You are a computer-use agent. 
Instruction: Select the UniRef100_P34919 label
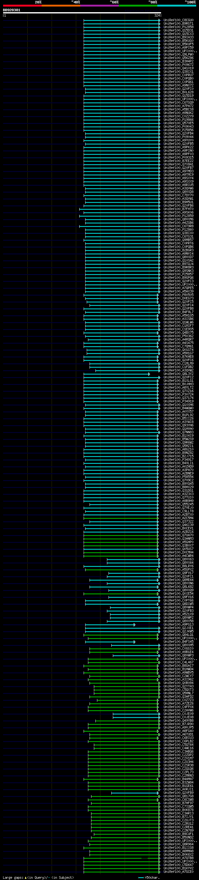click(x=178, y=401)
